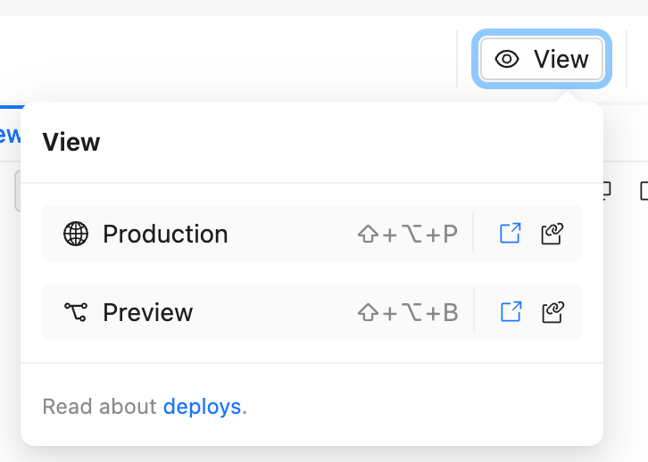Click the View button to toggle popover
Image resolution: width=648 pixels, height=462 pixels.
click(x=543, y=60)
